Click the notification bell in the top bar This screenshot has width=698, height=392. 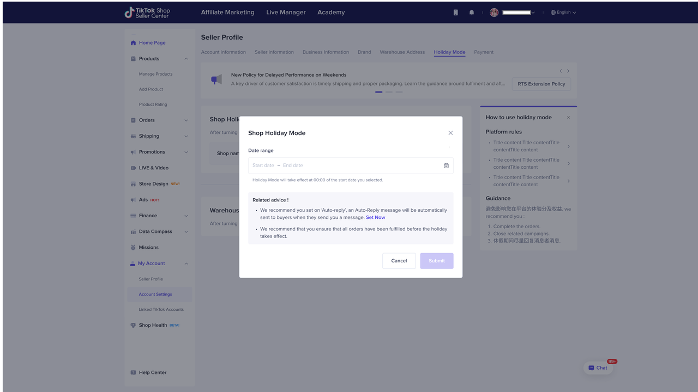[471, 12]
